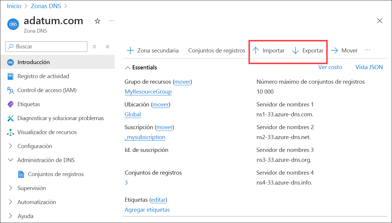
Task: Add a Zona secundaria from the toolbar
Action: click(x=153, y=50)
